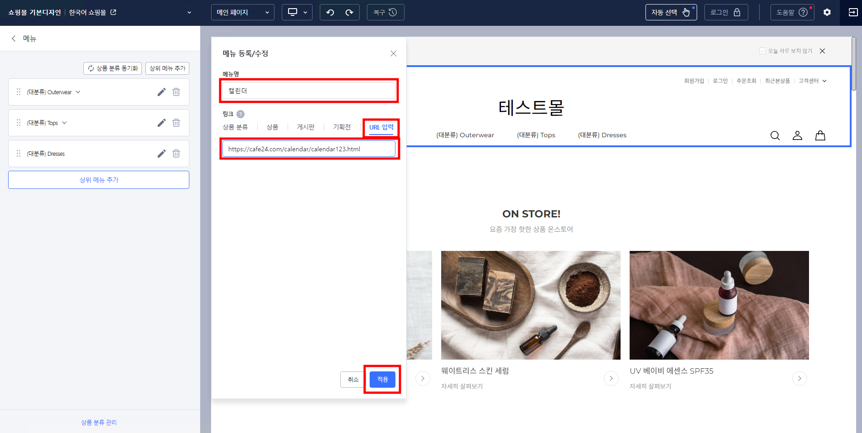Screen dimensions: 862x433
Task: Click the link help question icon
Action: (241, 114)
